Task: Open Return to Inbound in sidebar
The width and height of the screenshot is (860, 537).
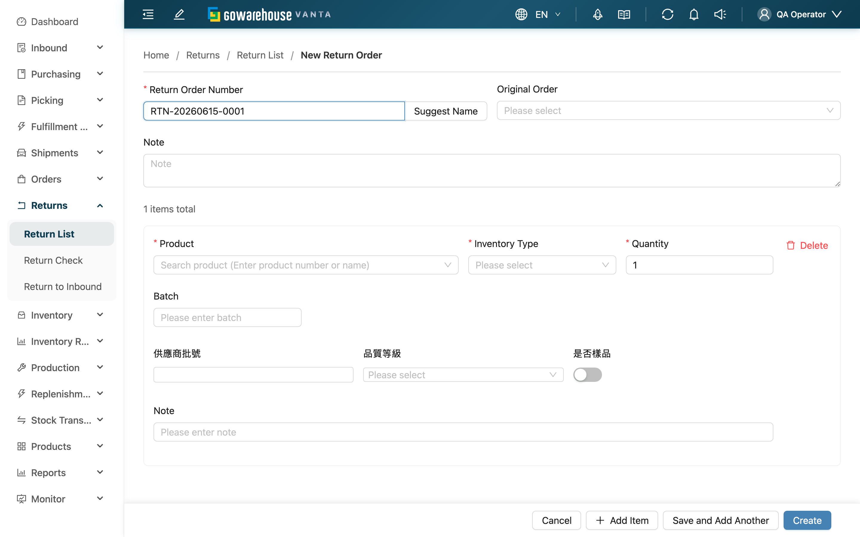Action: (x=62, y=287)
